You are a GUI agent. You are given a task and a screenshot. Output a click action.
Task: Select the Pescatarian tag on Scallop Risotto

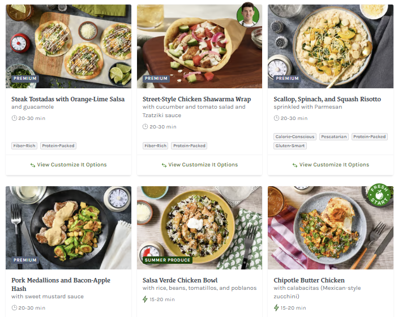click(334, 136)
